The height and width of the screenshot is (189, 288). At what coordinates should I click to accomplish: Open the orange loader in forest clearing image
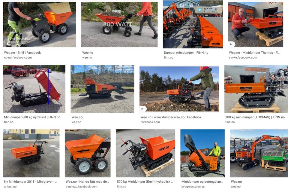tap(102, 89)
